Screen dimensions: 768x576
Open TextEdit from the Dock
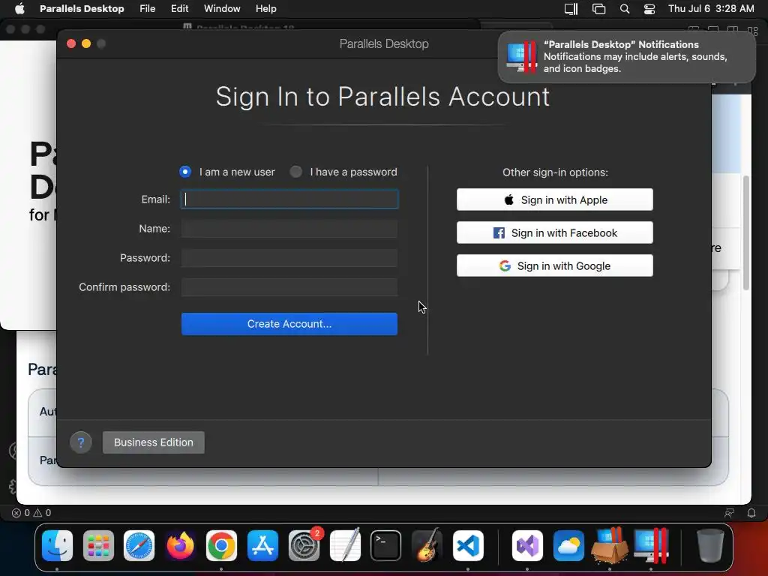[x=345, y=546]
